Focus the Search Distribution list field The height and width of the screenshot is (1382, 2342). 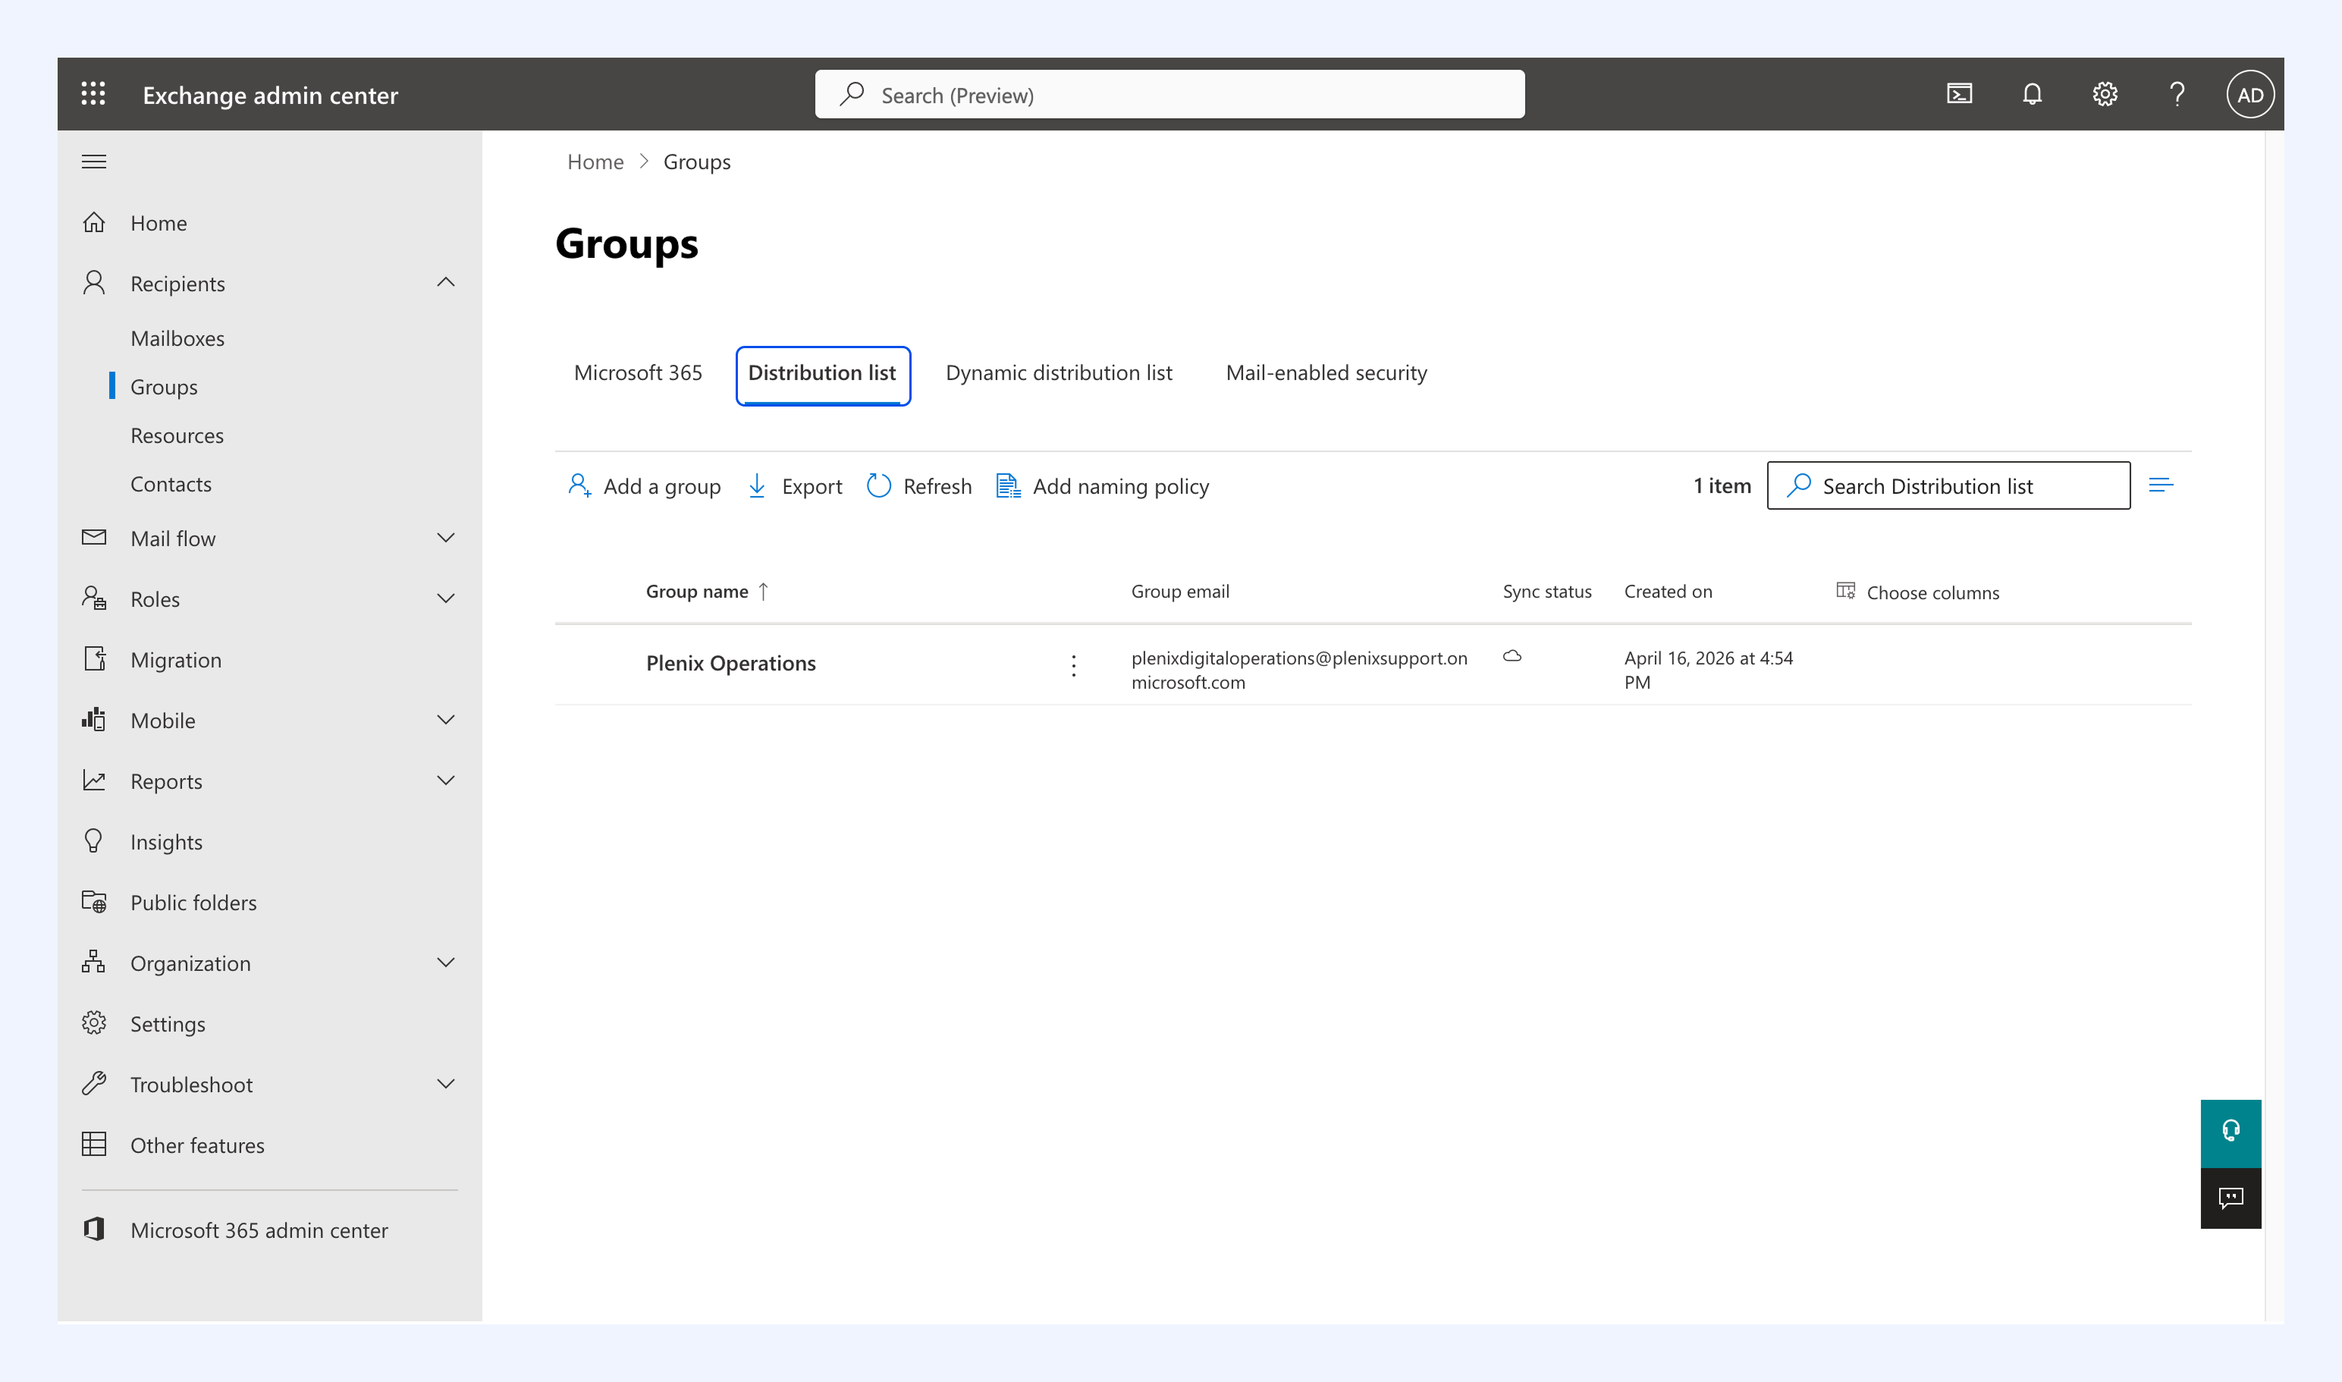(x=1948, y=485)
